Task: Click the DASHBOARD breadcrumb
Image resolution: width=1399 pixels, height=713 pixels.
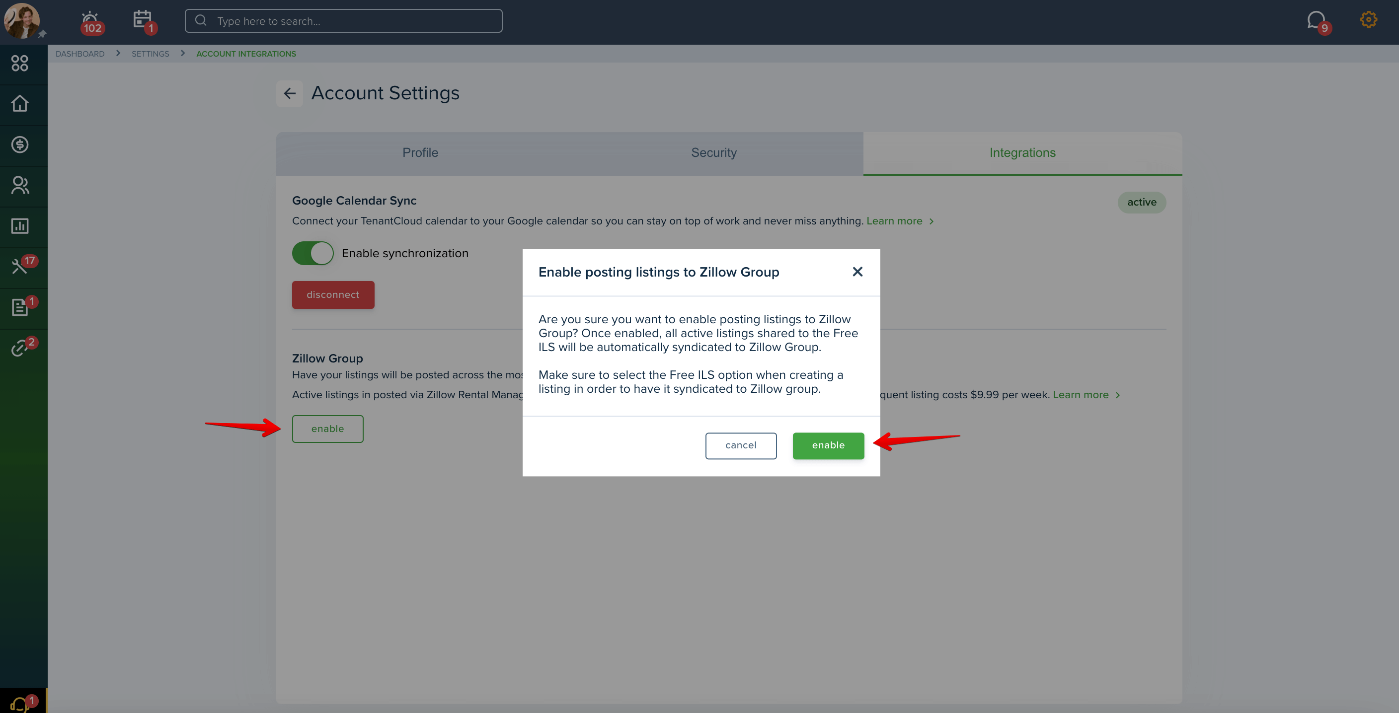Action: (80, 54)
